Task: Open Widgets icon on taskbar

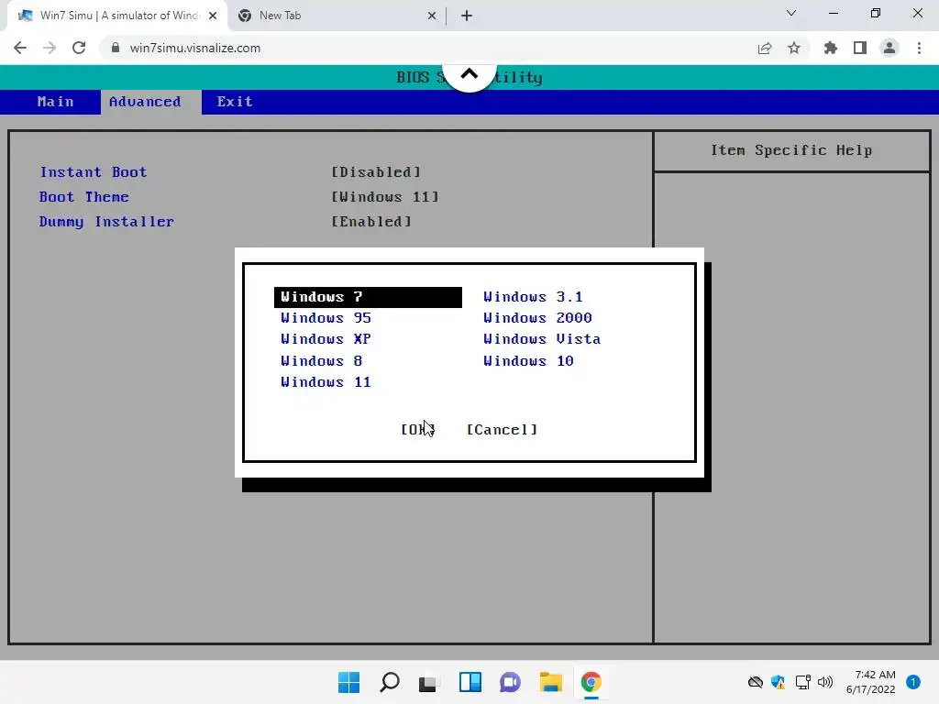Action: tap(470, 682)
